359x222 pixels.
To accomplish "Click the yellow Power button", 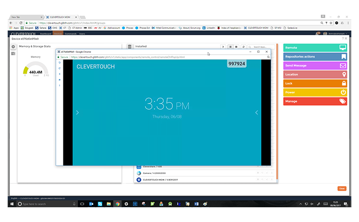I will coord(315,92).
